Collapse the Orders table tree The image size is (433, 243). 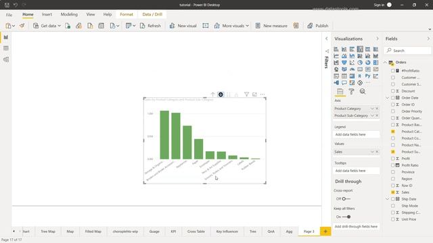click(x=385, y=62)
